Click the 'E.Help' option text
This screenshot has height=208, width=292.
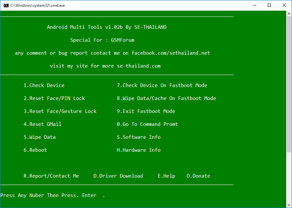(166, 176)
